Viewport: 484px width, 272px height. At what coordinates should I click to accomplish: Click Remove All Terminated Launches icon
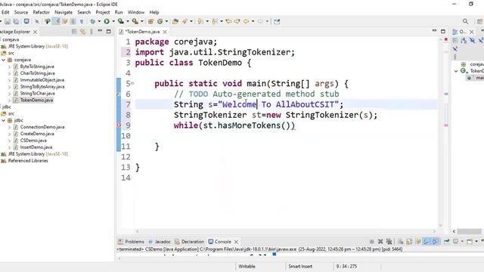tap(389, 242)
